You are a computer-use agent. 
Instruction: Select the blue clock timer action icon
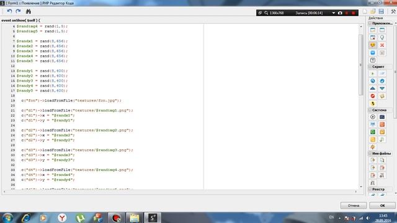click(373, 81)
